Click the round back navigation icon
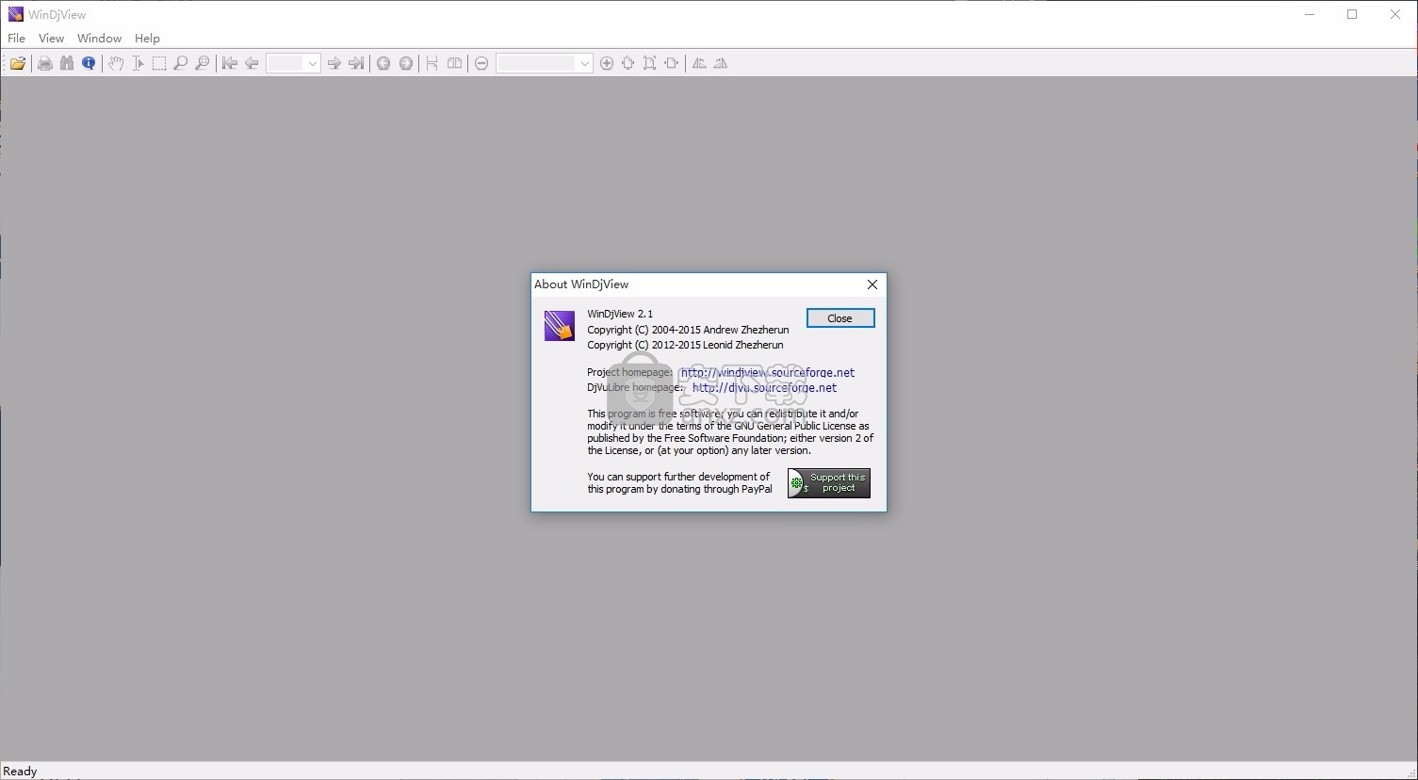The width and height of the screenshot is (1418, 780). 383,63
